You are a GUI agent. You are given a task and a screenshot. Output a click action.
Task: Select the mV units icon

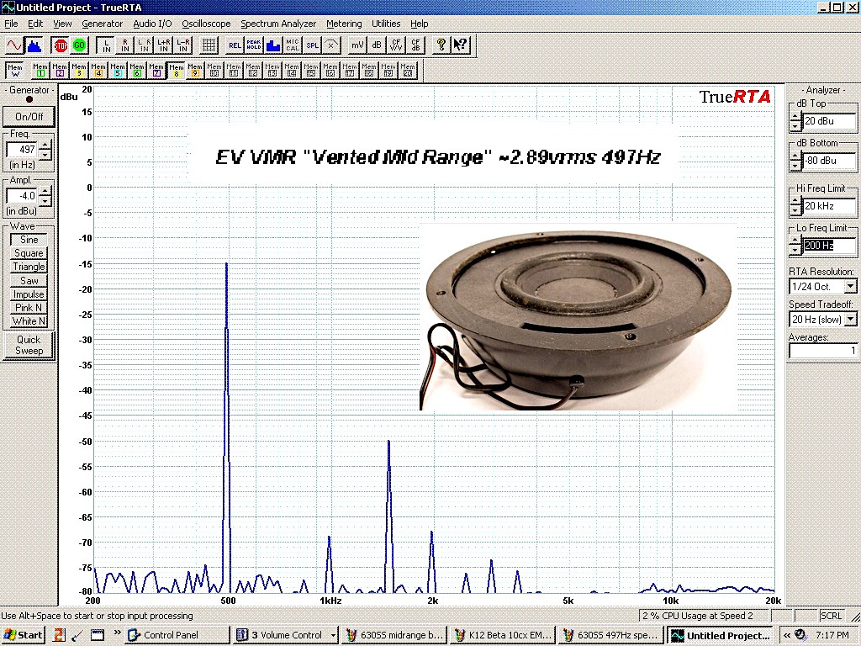click(357, 45)
